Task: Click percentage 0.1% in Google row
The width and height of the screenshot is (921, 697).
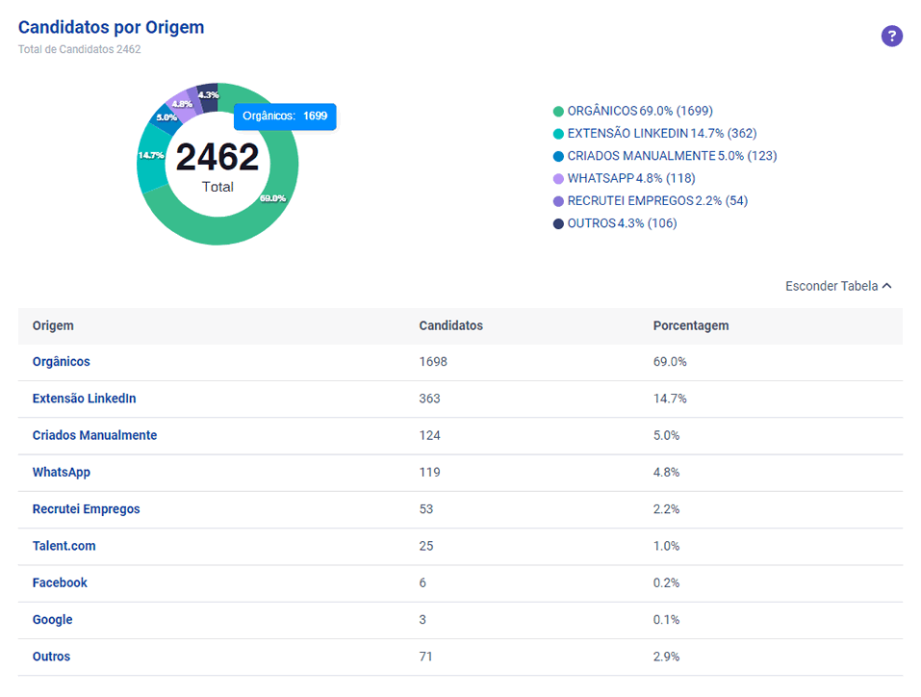Action: pos(666,619)
